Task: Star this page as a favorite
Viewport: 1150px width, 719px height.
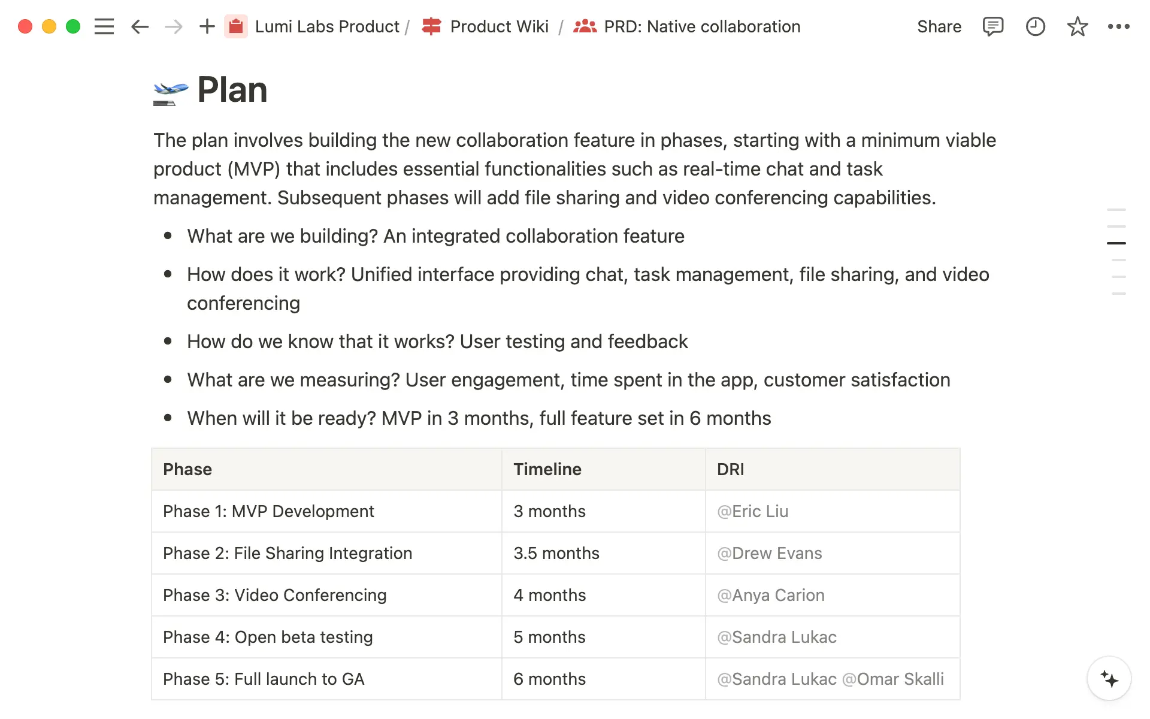Action: tap(1077, 26)
